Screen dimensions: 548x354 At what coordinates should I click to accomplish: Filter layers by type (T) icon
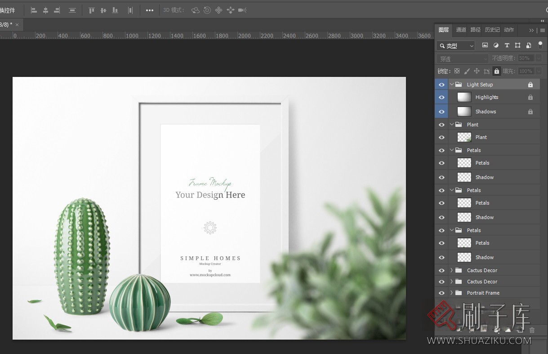[507, 45]
